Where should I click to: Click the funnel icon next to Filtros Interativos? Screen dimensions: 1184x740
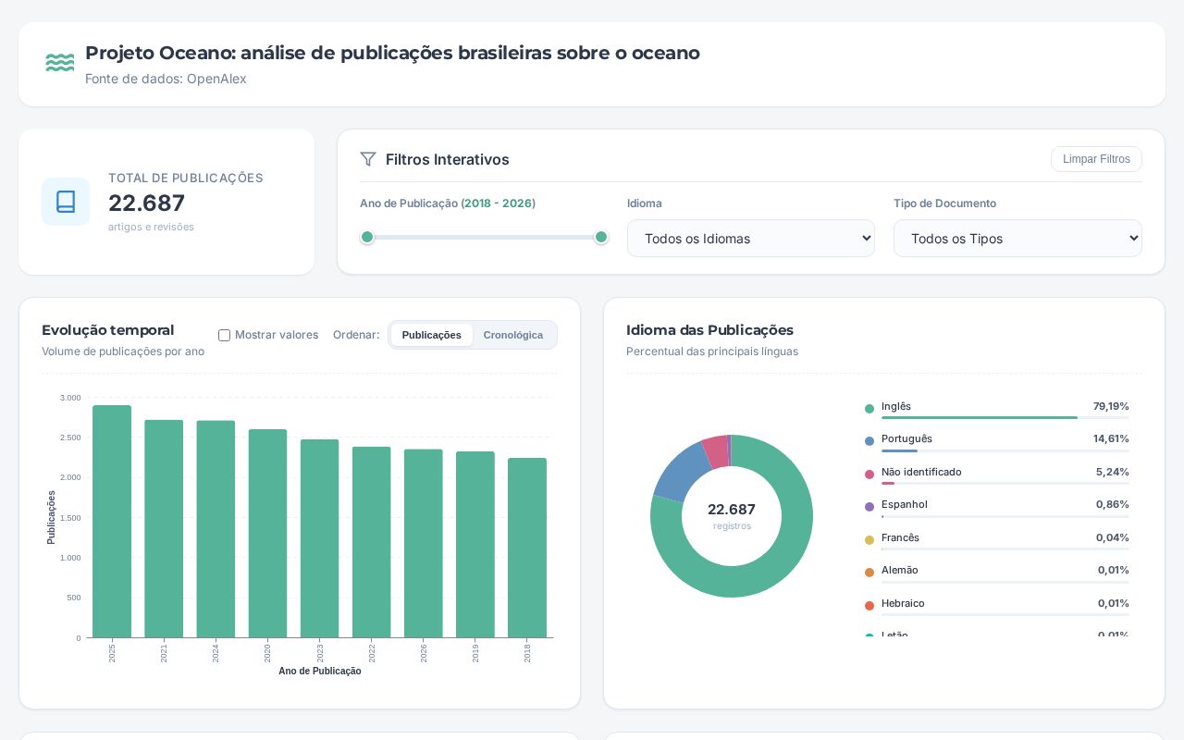click(x=368, y=159)
